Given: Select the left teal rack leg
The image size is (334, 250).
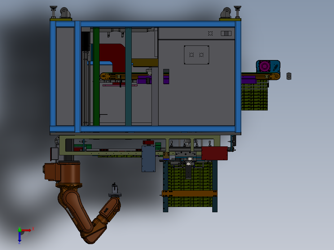Looking at the screenshot, I should tap(165, 186).
